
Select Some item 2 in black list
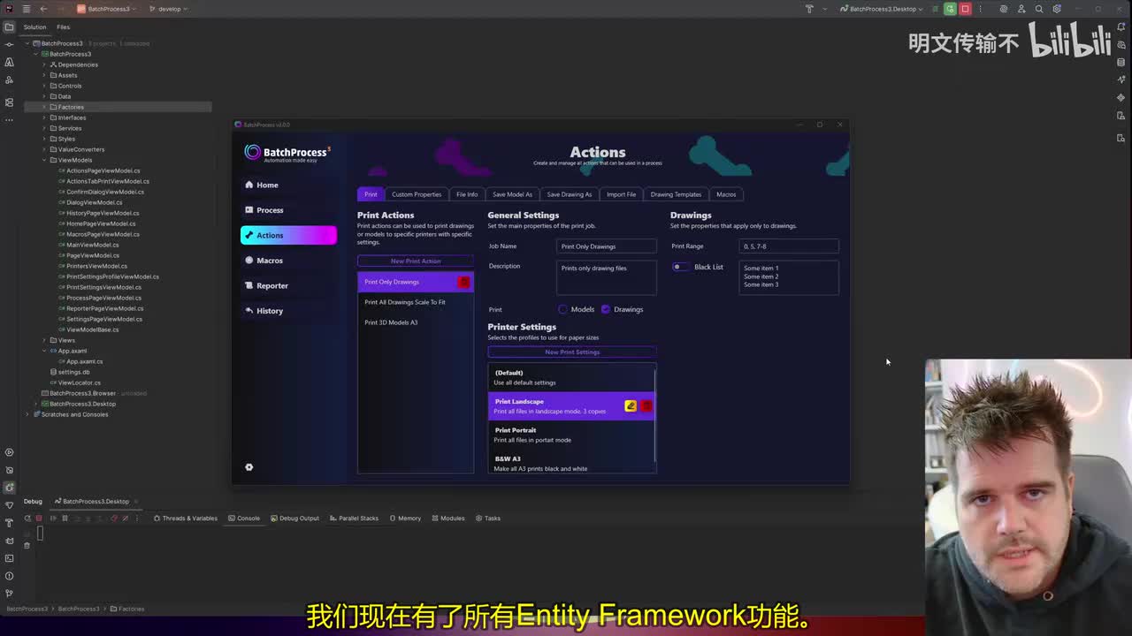[x=761, y=276]
